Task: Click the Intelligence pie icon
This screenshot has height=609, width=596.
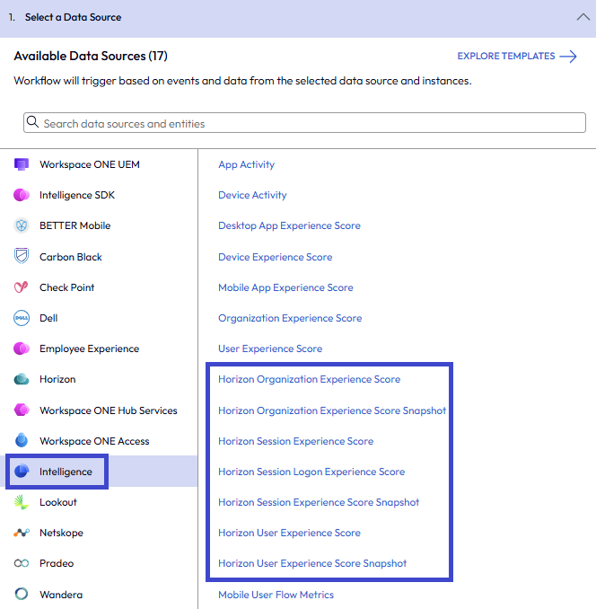Action: point(22,471)
